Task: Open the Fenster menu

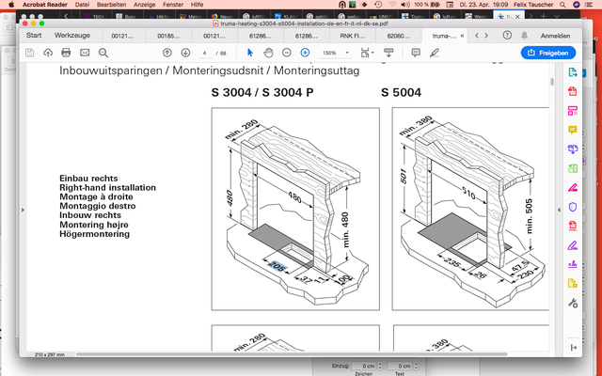Action: pyautogui.click(x=173, y=5)
